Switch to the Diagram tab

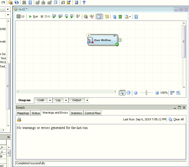[24, 100]
